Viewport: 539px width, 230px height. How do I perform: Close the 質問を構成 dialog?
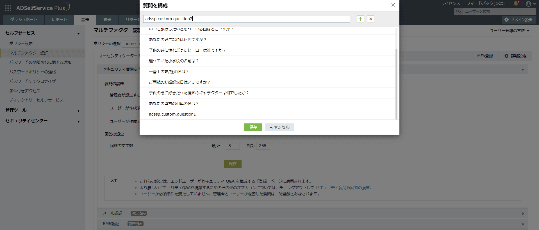point(393,5)
